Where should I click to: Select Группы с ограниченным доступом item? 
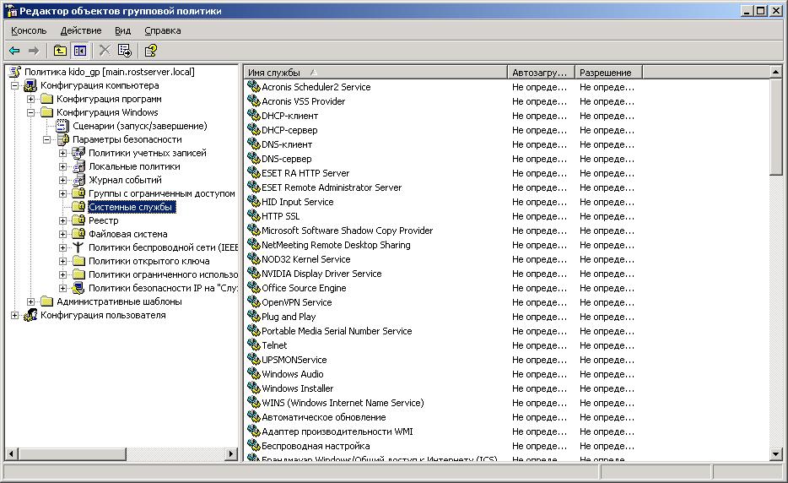(x=162, y=193)
